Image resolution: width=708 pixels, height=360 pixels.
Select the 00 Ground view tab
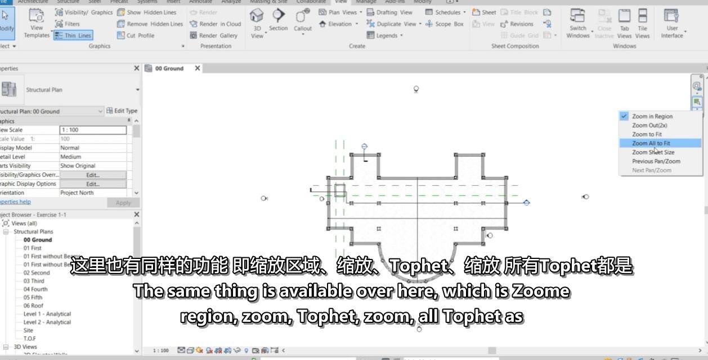tap(169, 69)
